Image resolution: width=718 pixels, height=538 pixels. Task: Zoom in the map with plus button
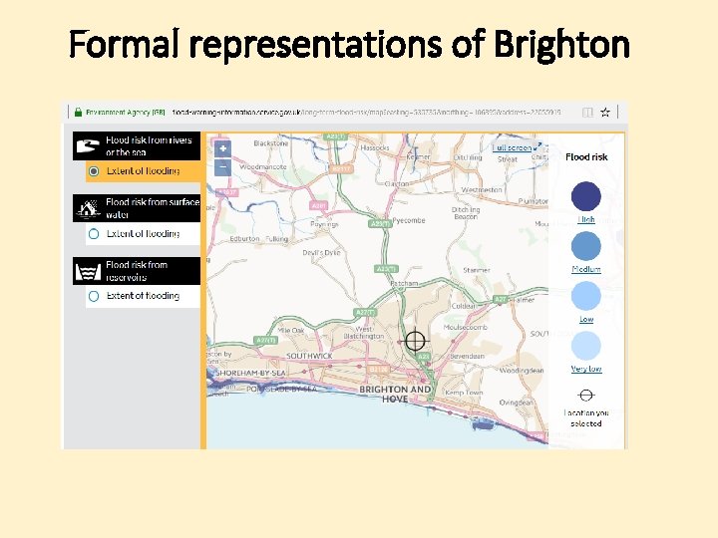223,148
